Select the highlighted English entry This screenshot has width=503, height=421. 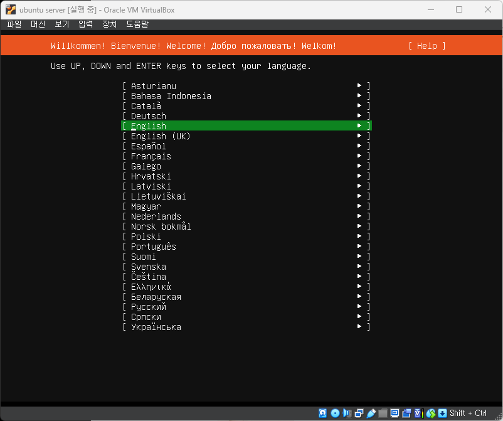point(246,125)
